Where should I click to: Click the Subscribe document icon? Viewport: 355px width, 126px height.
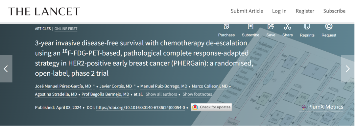click(x=250, y=27)
